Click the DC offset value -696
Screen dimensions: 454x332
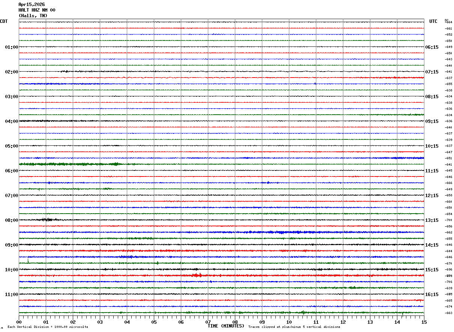(x=448, y=270)
